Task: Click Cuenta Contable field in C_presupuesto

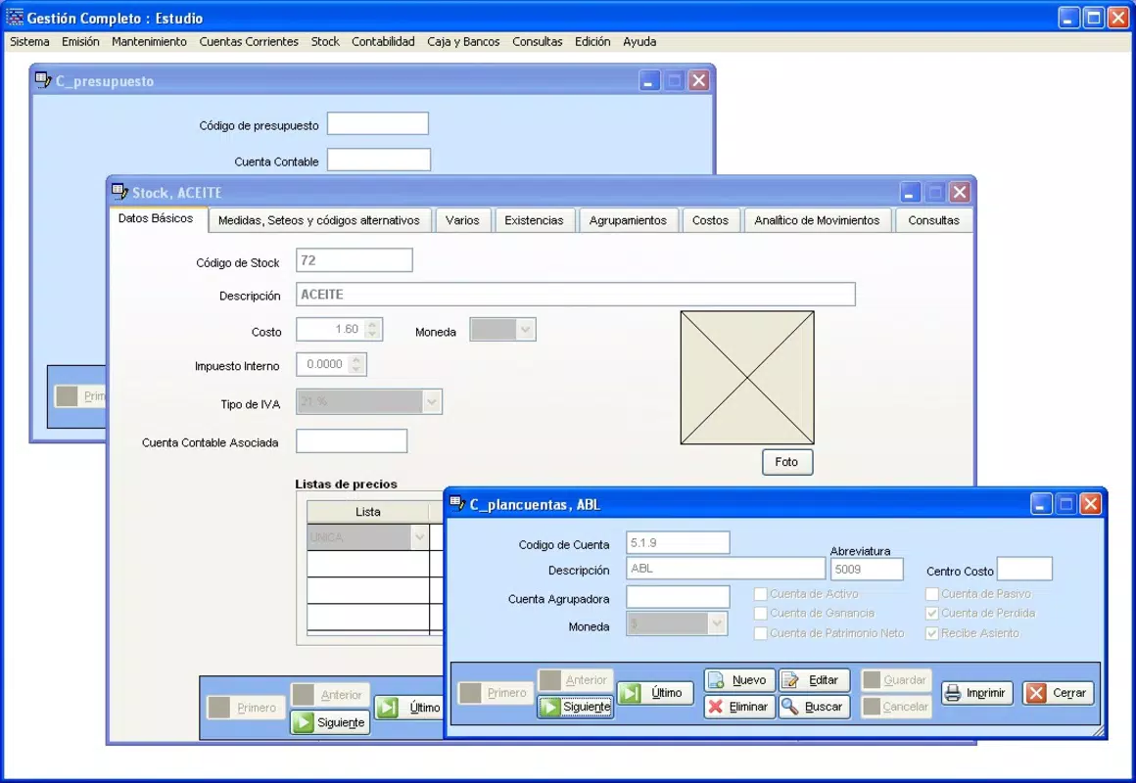Action: (x=379, y=161)
